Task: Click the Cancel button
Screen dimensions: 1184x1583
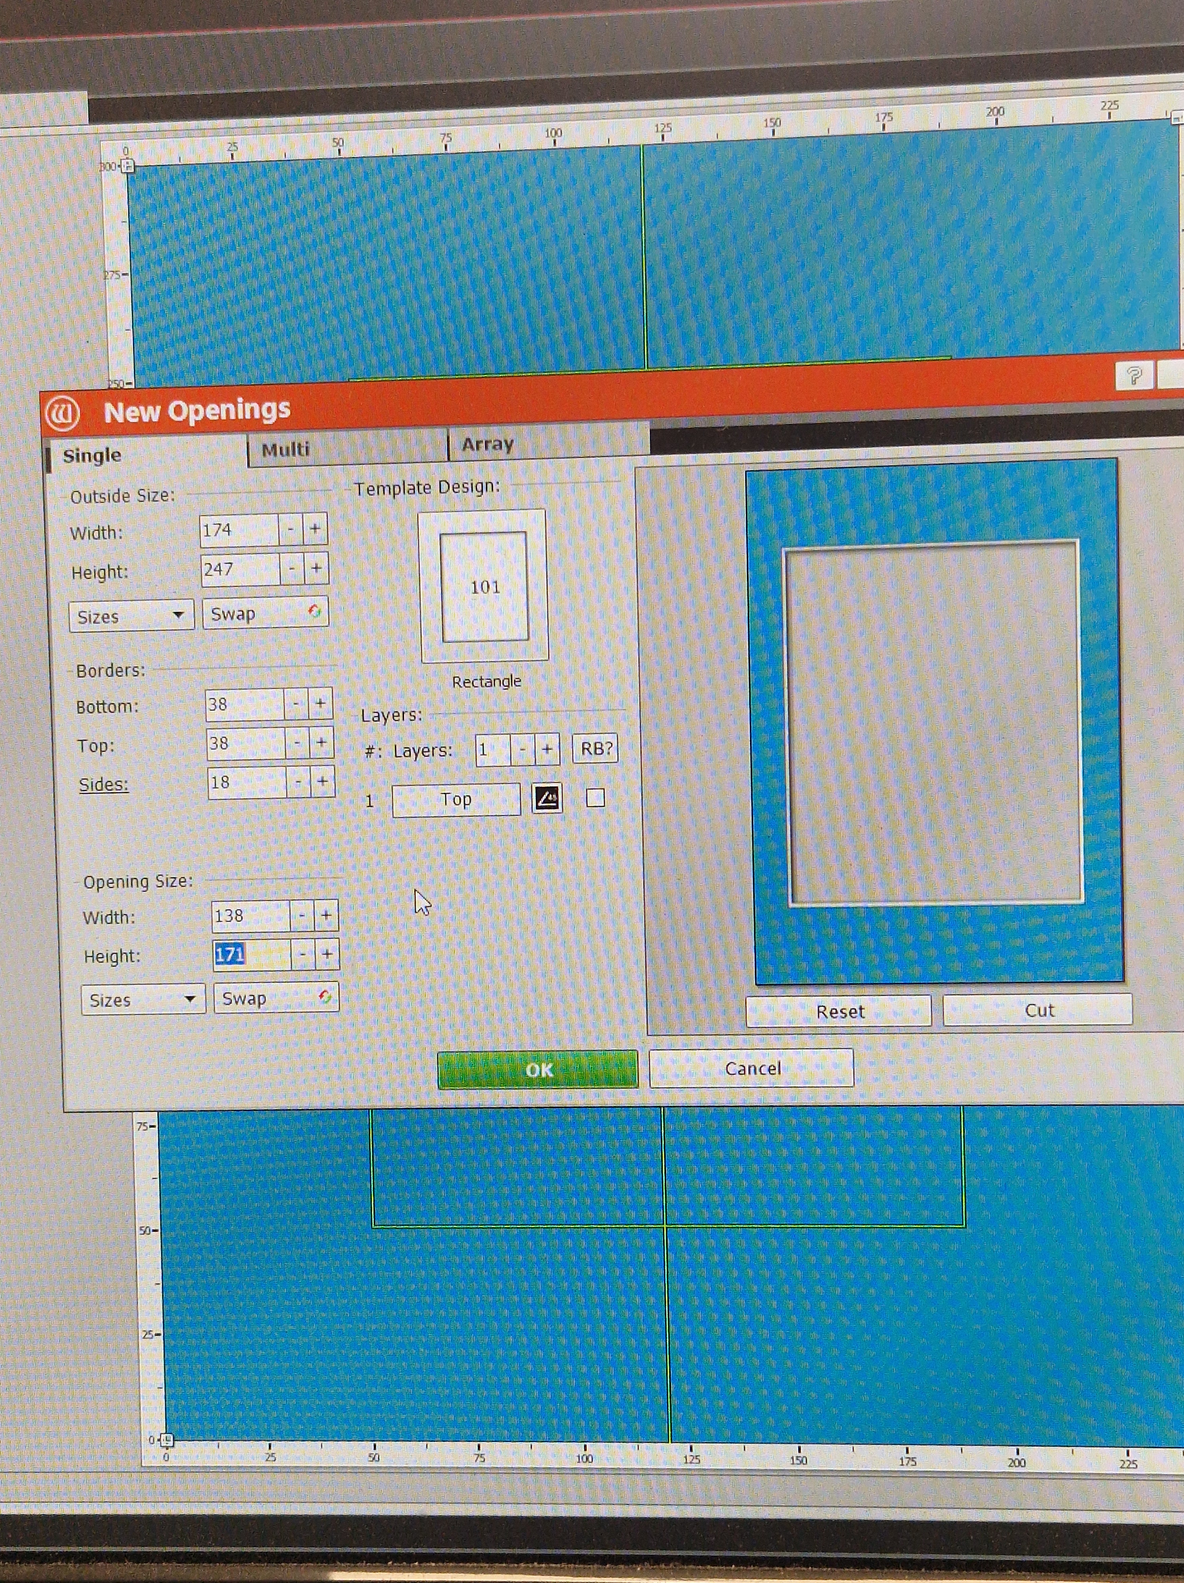Action: 752,1069
